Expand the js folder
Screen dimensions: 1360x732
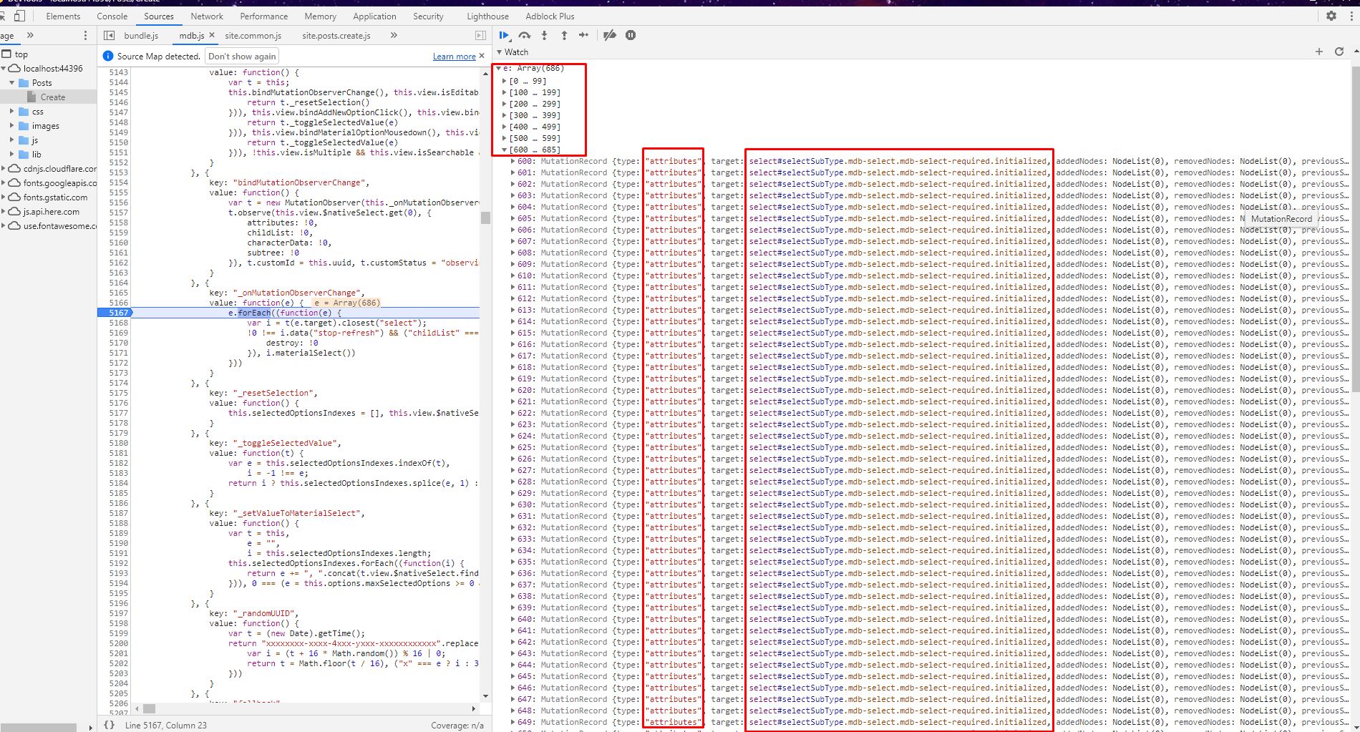coord(12,140)
